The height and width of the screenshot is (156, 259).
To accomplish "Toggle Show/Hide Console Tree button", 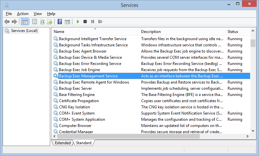I will click(x=25, y=22).
